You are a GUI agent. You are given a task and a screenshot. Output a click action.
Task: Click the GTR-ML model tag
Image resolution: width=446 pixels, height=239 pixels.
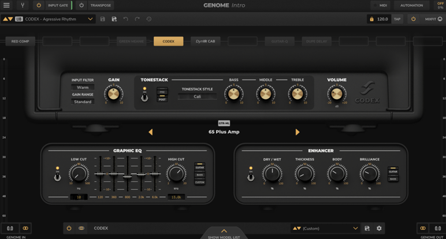click(224, 123)
